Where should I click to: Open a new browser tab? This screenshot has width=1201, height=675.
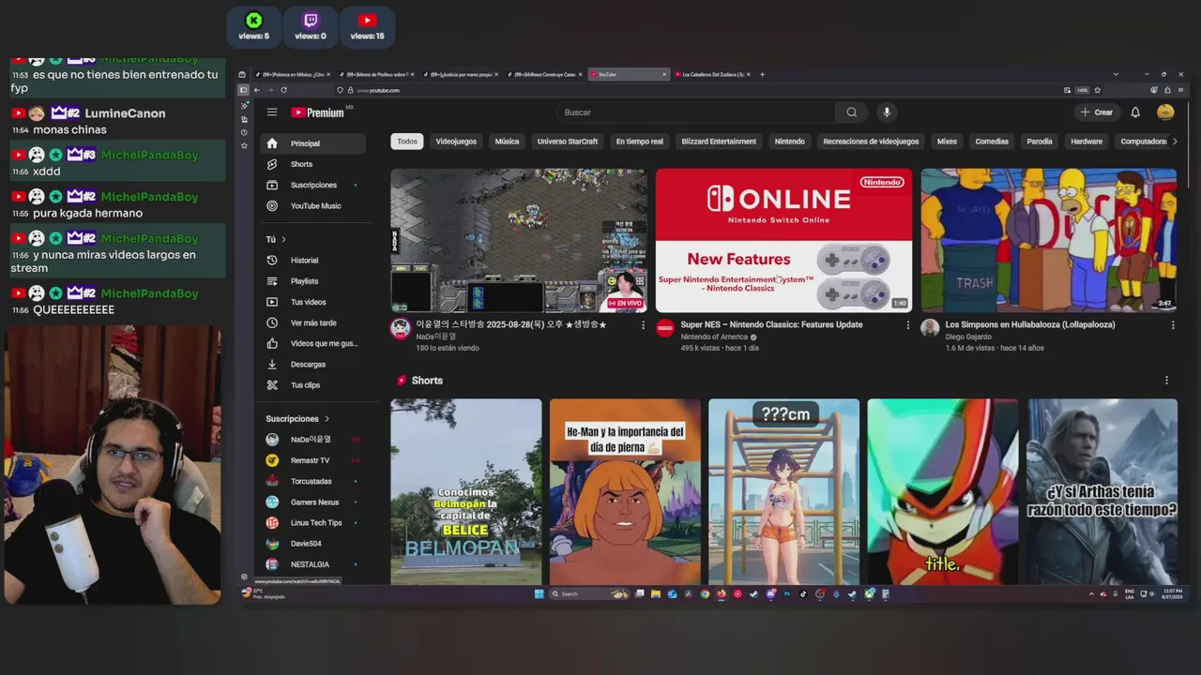(x=762, y=74)
